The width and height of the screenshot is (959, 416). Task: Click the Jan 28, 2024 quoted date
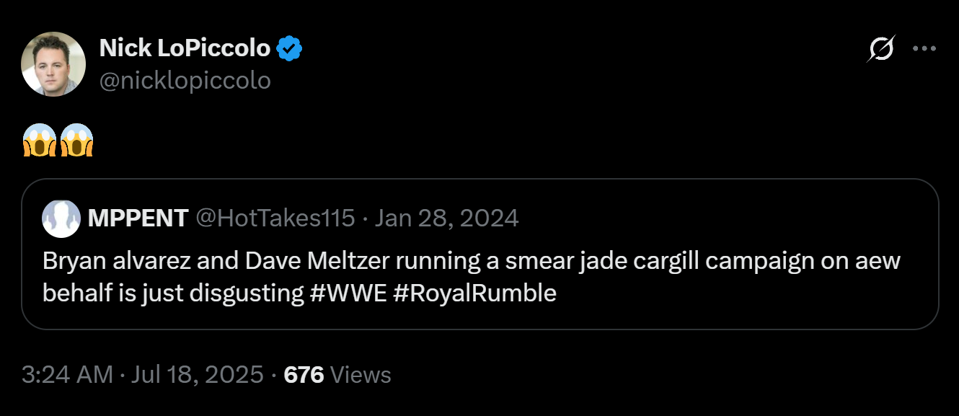click(x=446, y=218)
